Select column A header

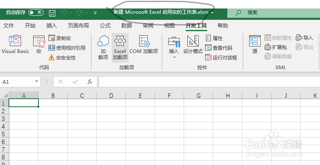[x=24, y=95]
